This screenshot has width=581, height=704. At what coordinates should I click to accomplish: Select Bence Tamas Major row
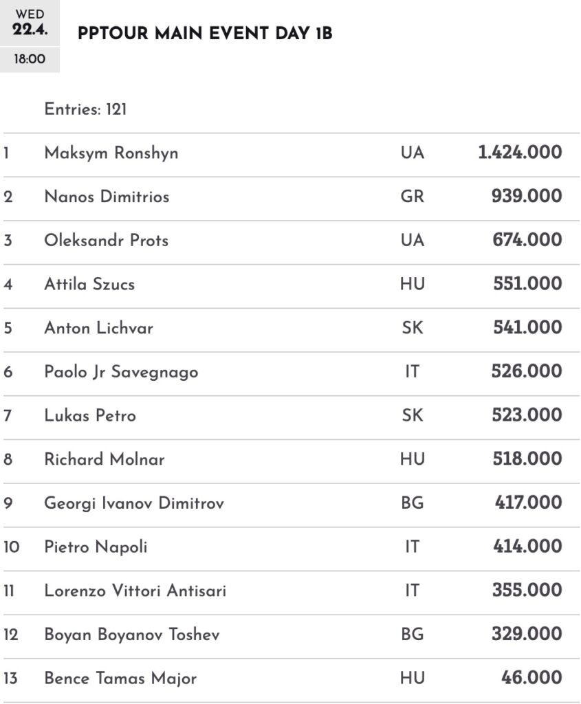pos(120,679)
